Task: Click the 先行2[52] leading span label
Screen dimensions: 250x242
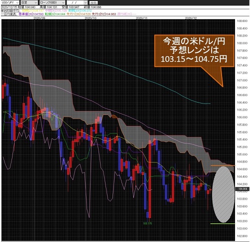Action: [104, 14]
